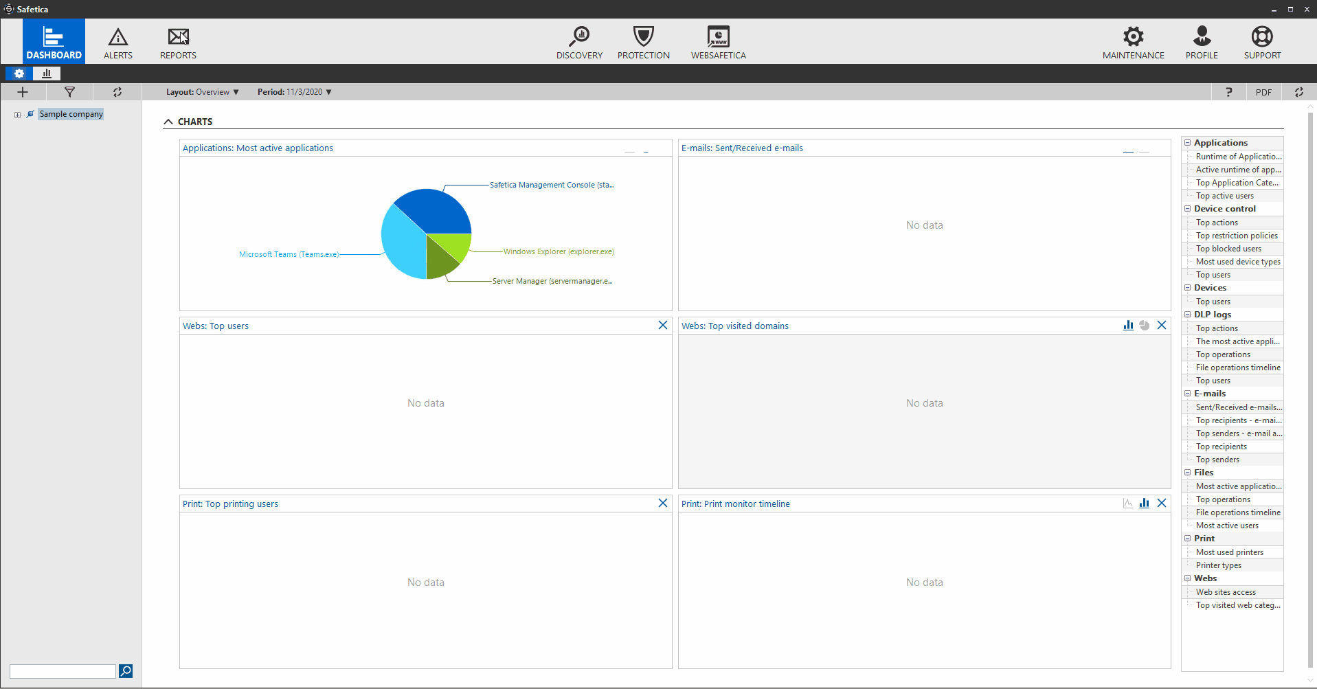Select Top visited web categ... item
The width and height of the screenshot is (1317, 689).
[1238, 605]
